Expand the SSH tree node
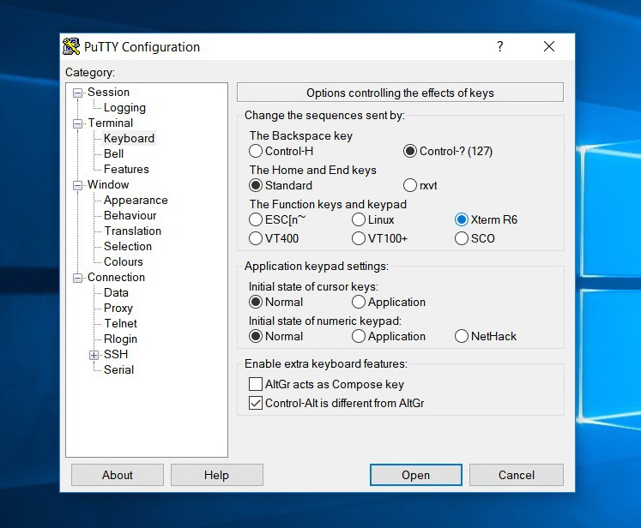The height and width of the screenshot is (528, 641). [x=94, y=355]
